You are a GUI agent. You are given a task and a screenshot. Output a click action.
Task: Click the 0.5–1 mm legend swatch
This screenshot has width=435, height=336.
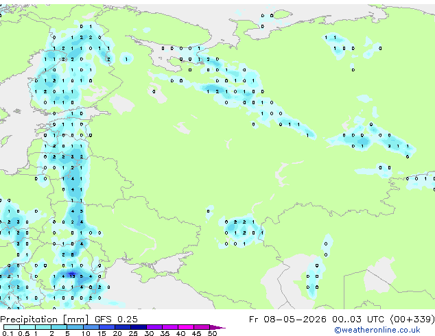pyautogui.click(x=27, y=327)
